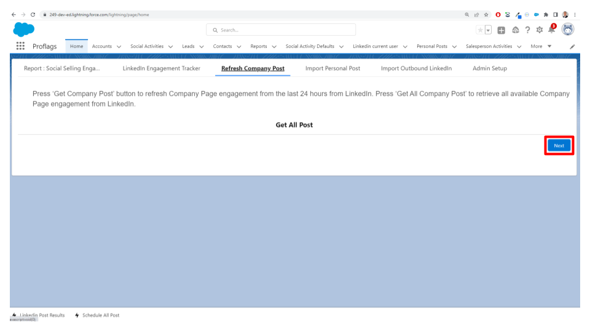Open the Setup gear menu

point(540,30)
